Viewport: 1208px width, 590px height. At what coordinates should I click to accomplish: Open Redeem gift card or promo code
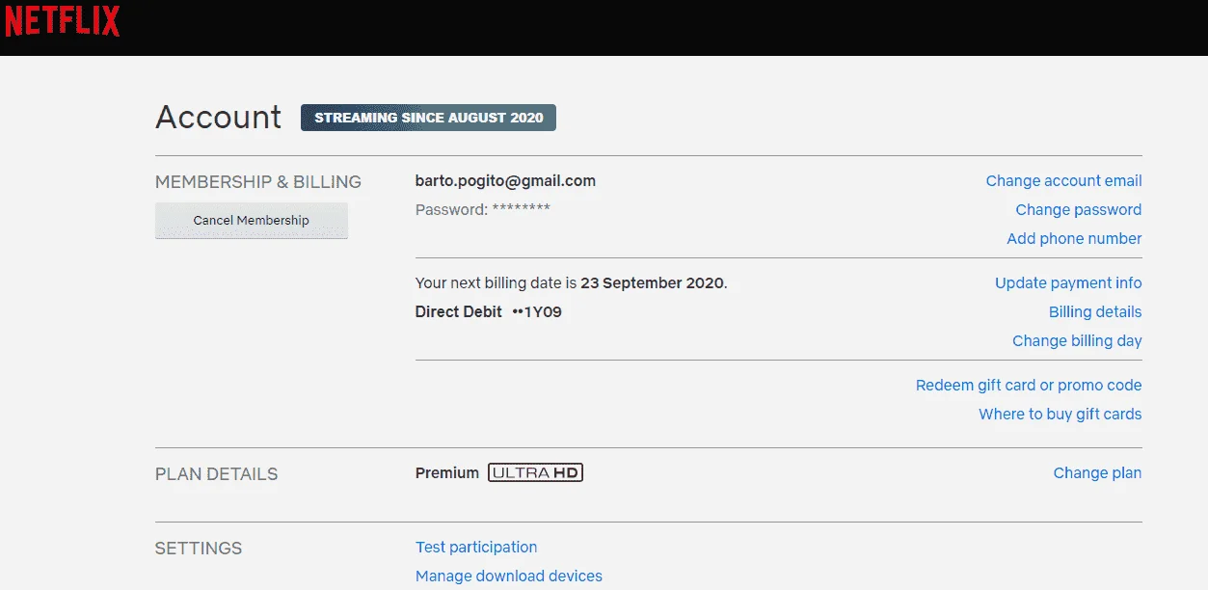click(x=1029, y=386)
